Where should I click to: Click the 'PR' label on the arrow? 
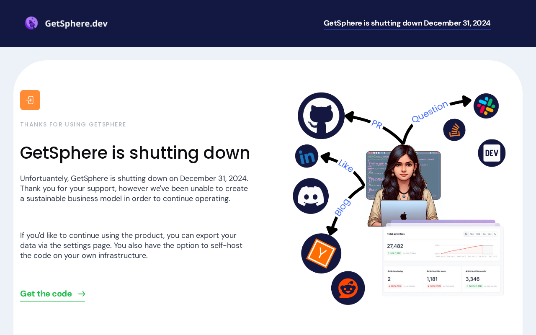tap(377, 124)
